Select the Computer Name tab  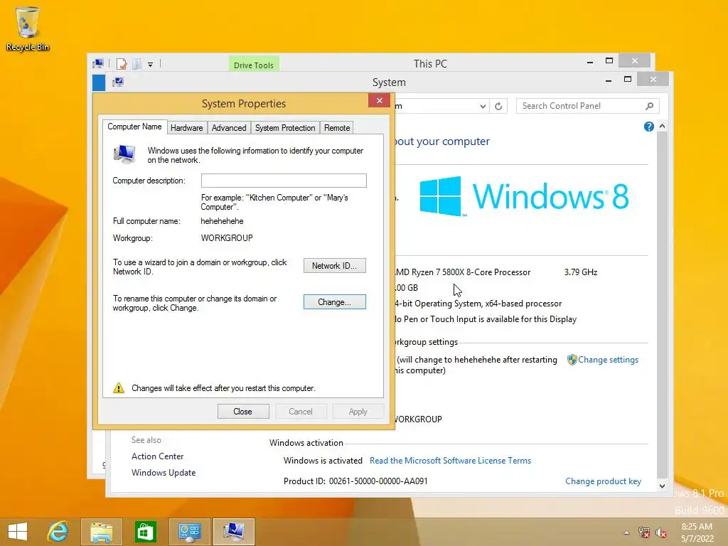tap(134, 127)
